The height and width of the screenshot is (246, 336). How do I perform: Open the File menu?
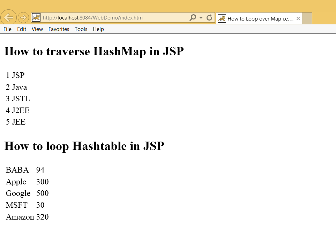pos(7,29)
